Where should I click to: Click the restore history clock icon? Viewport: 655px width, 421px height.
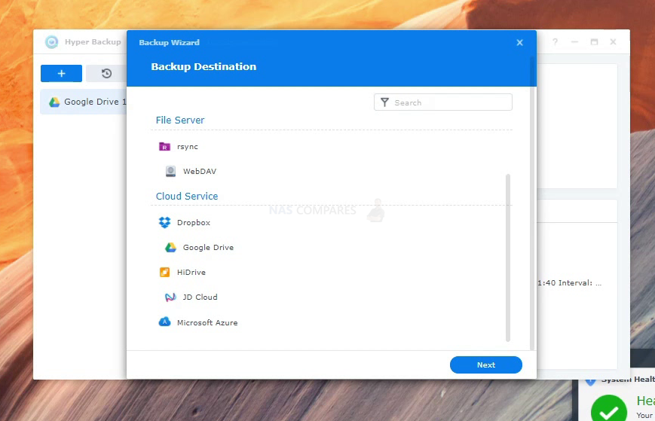point(106,74)
